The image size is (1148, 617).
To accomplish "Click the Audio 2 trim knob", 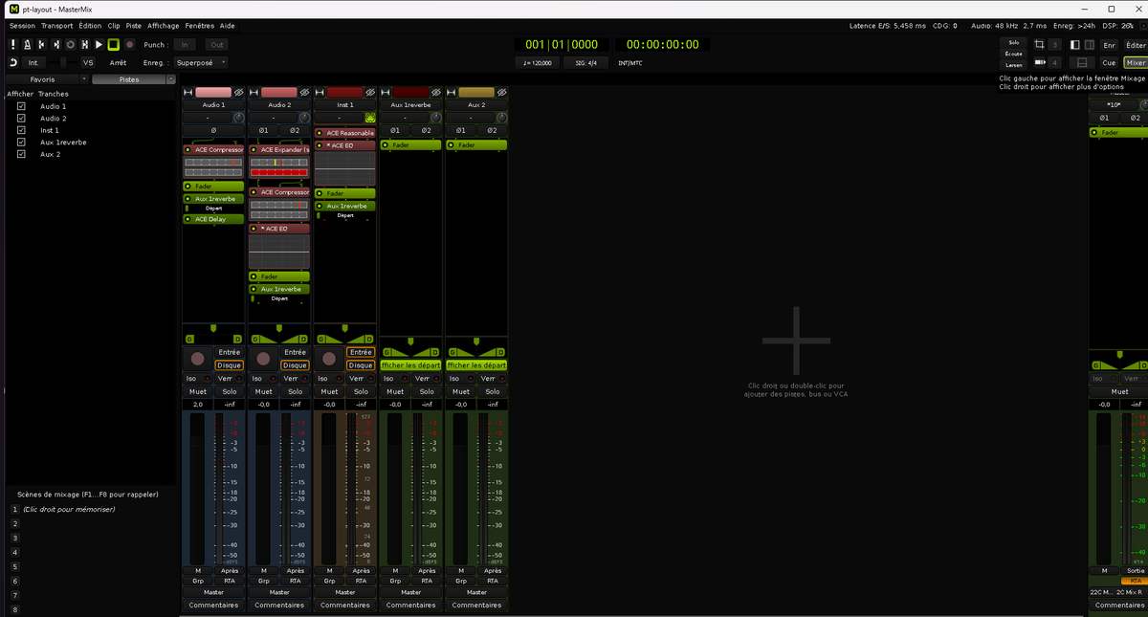I will [304, 117].
